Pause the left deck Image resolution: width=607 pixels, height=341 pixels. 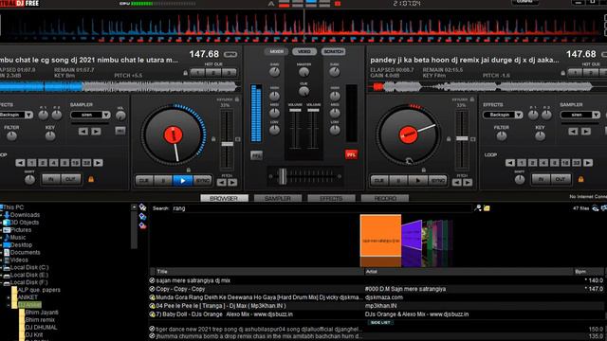[x=163, y=181]
